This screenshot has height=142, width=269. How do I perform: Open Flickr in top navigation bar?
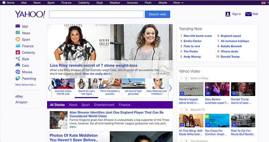pos(148,3)
